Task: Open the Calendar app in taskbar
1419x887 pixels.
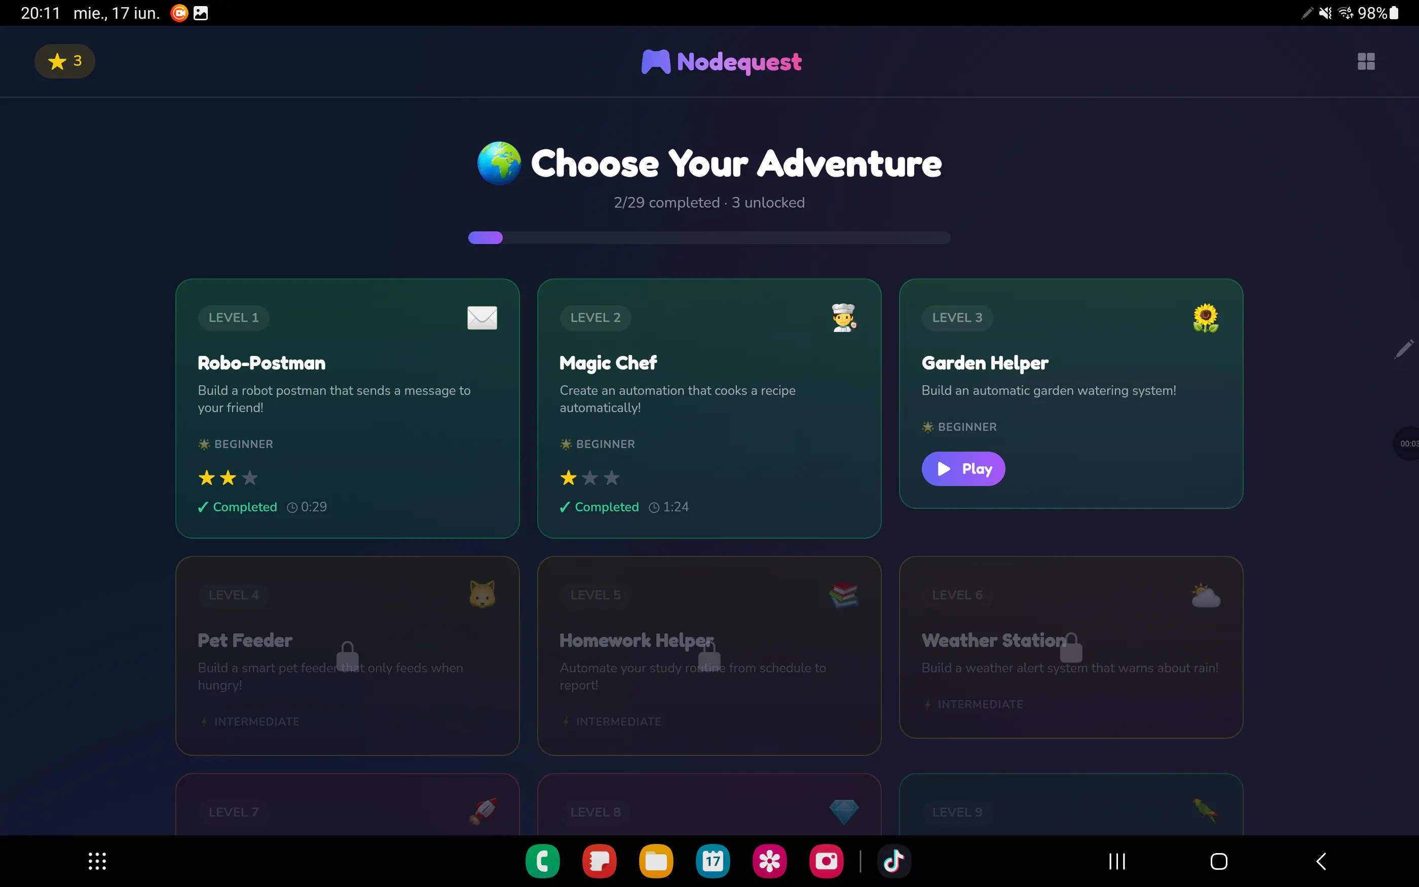Action: click(713, 861)
